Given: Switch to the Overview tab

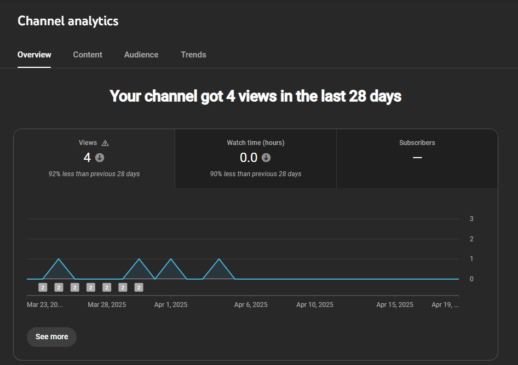Looking at the screenshot, I should (x=34, y=55).
